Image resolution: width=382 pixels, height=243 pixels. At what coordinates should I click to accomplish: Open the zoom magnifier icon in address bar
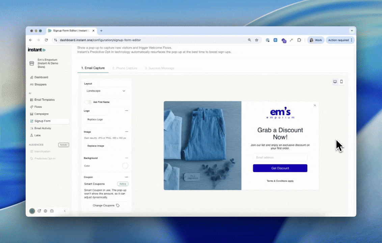tap(250, 40)
